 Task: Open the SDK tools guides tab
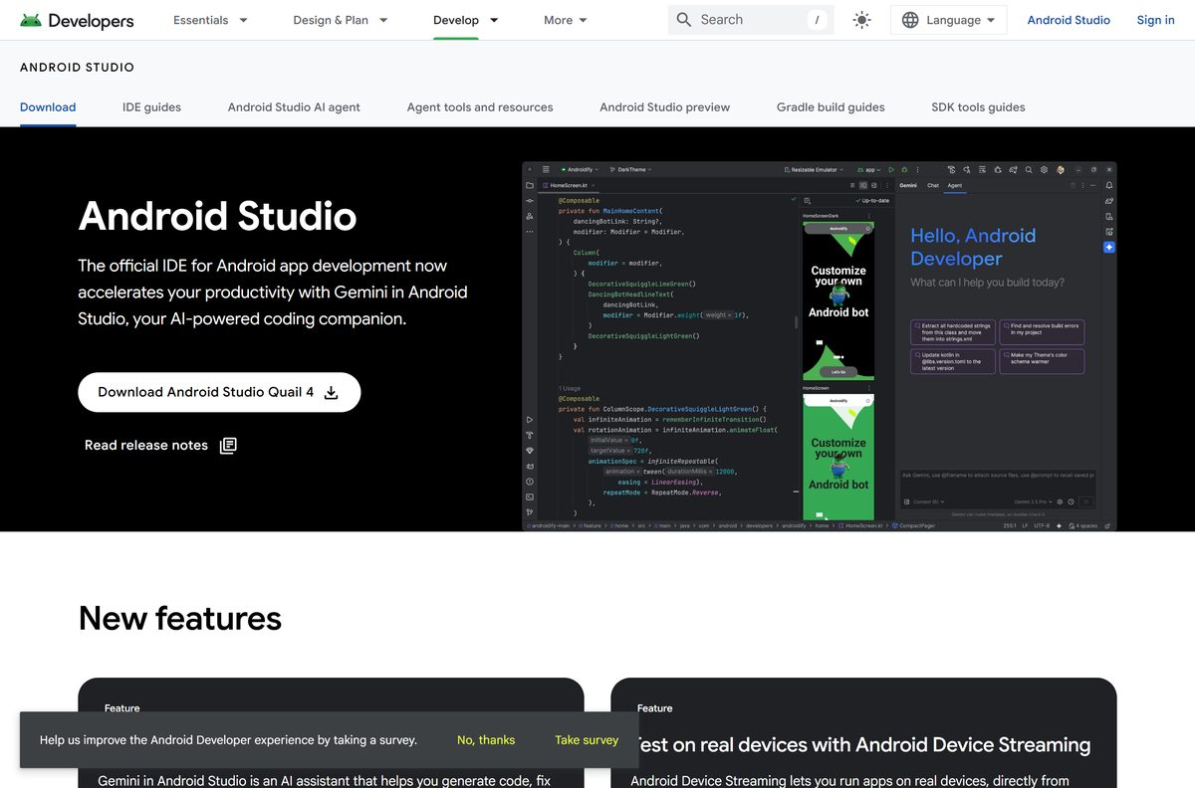(x=978, y=107)
